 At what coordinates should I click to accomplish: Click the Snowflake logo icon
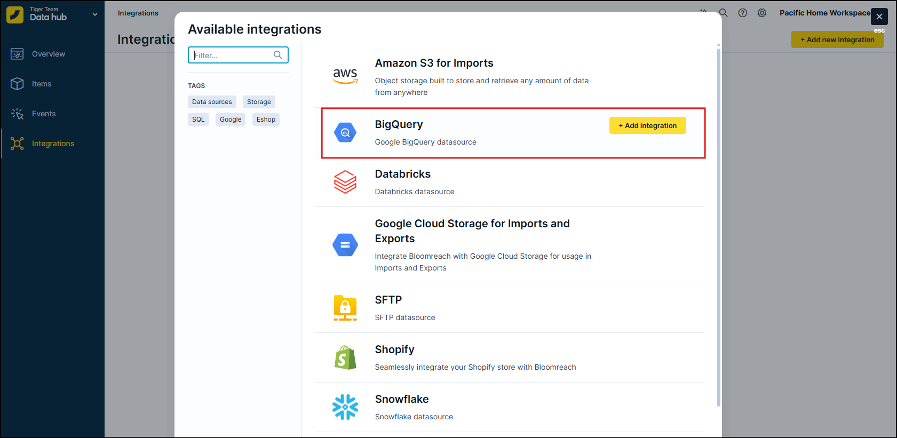point(345,407)
